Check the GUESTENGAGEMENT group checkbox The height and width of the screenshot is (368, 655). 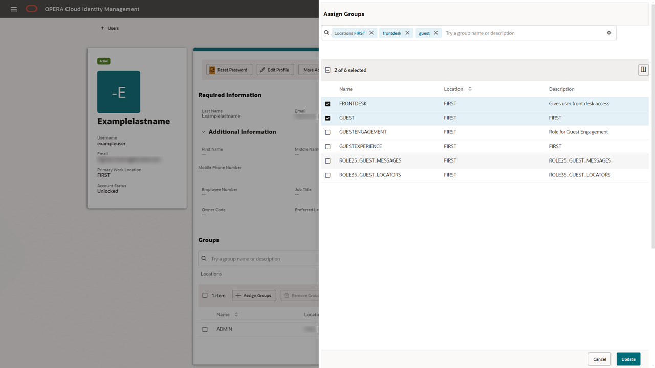pos(327,132)
